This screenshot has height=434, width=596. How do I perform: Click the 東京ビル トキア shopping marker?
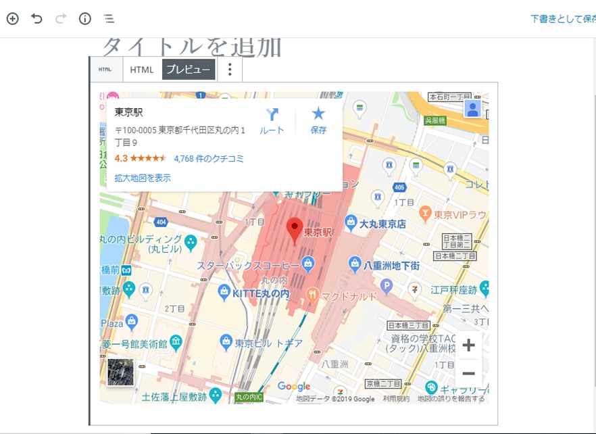pyautogui.click(x=226, y=342)
